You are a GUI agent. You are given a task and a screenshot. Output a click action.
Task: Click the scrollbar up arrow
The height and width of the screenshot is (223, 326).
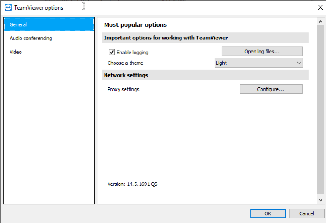321,21
